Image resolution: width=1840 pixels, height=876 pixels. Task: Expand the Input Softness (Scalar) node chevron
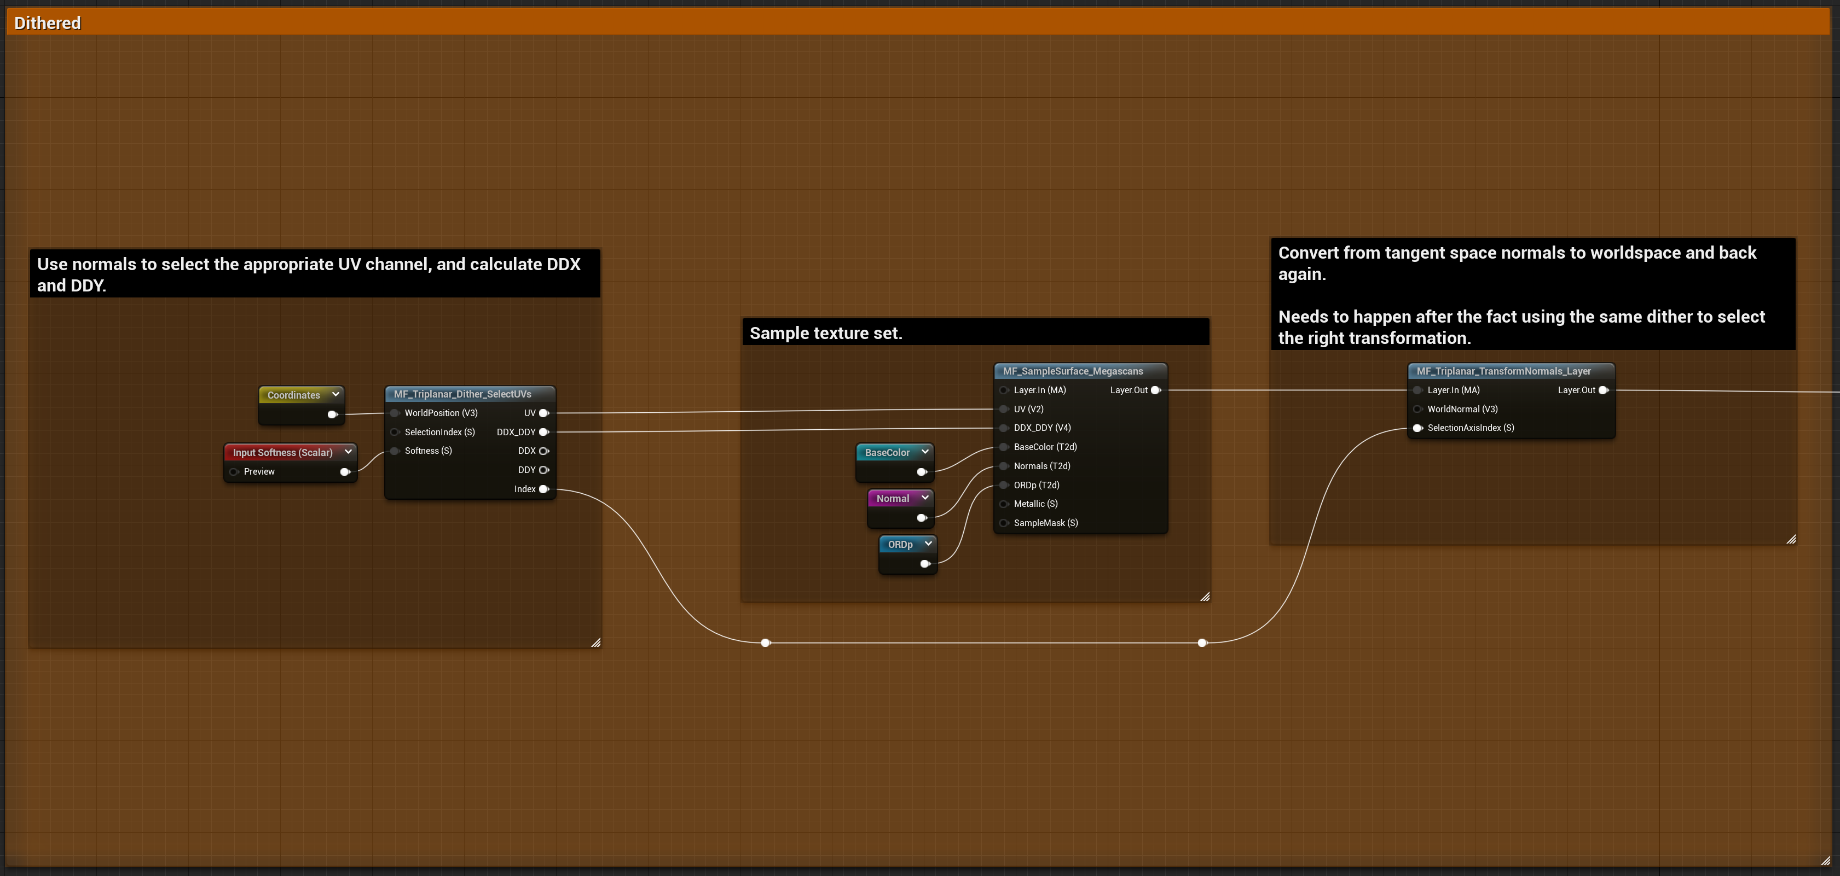[348, 452]
